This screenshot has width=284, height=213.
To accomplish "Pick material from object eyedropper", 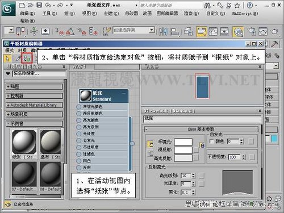I will coord(18,59).
